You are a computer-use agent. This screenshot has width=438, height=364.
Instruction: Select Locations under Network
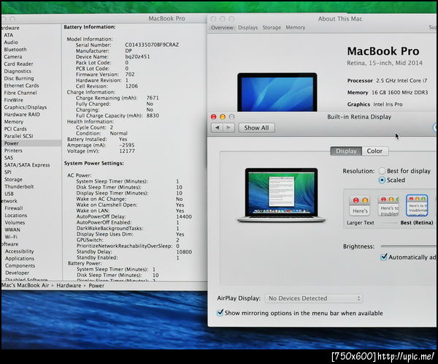pyautogui.click(x=16, y=216)
